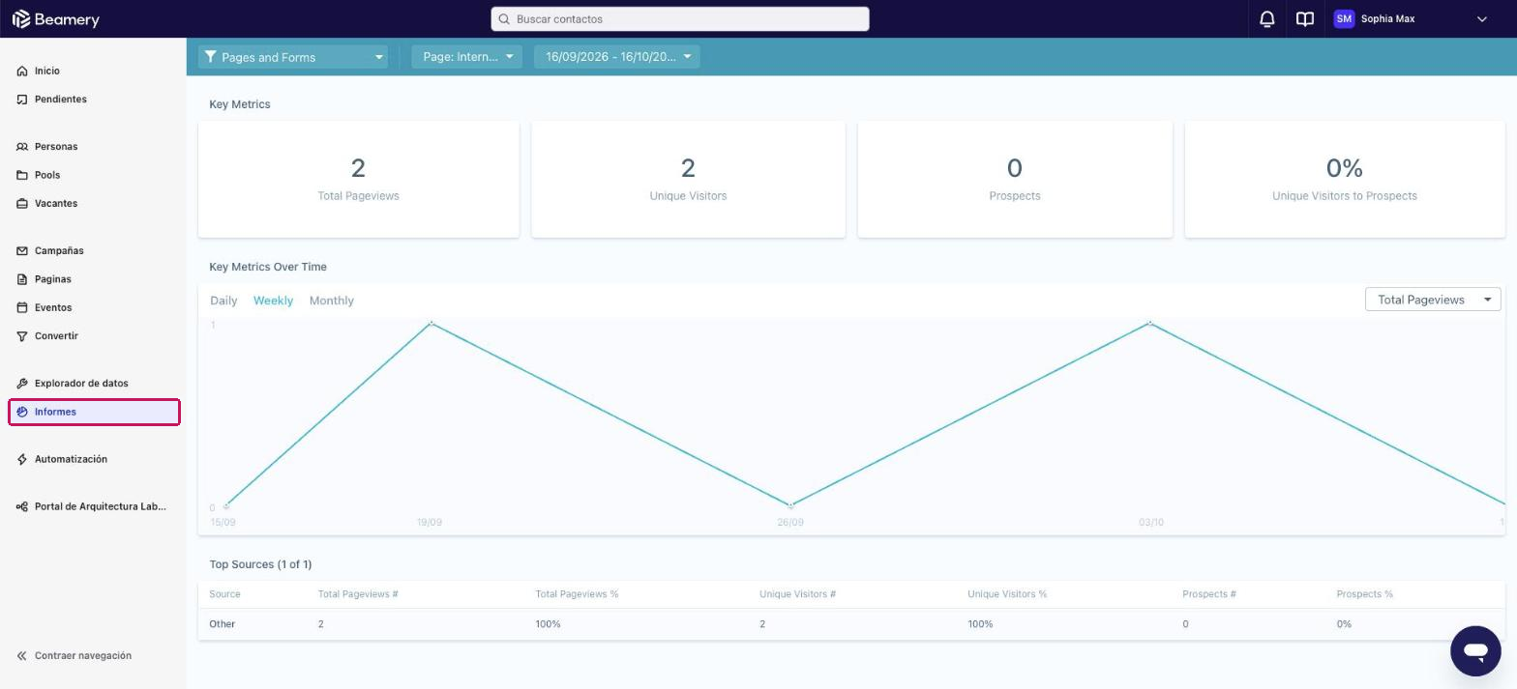
Task: Click the Beamery logo
Action: (x=55, y=19)
